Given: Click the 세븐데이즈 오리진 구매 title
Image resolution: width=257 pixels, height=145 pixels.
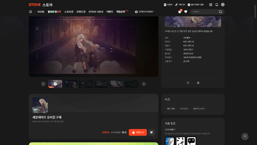Looking at the screenshot, I should pos(47,117).
